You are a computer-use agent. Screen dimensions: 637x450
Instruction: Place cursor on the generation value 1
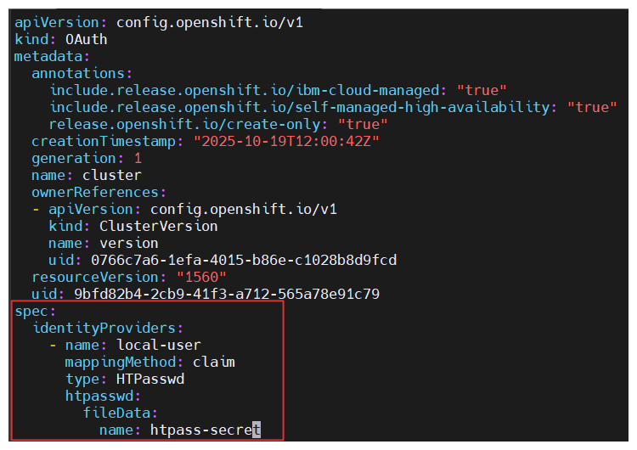tap(138, 158)
